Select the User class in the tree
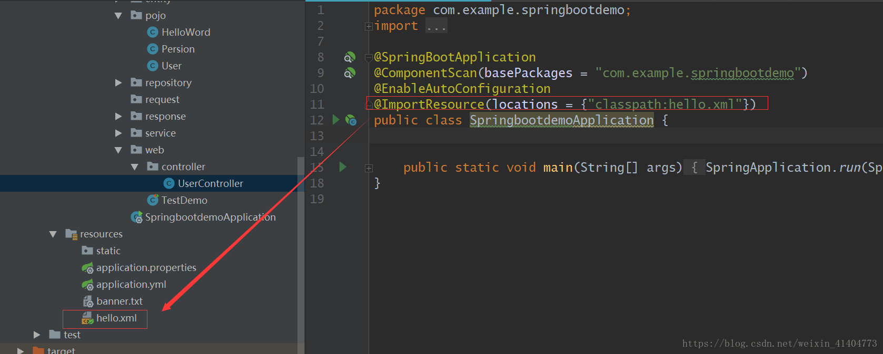This screenshot has width=883, height=354. [172, 66]
